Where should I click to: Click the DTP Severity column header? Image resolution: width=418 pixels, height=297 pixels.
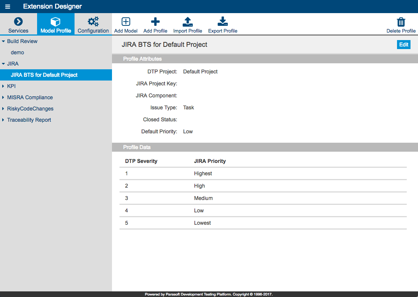[x=141, y=161]
